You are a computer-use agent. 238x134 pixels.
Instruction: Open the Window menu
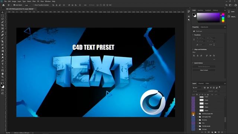click(x=48, y=1)
